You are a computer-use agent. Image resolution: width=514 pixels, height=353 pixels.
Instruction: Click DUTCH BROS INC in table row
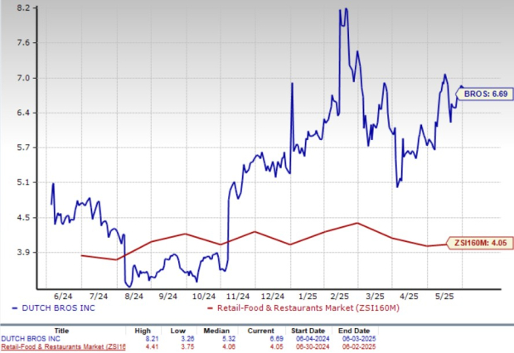coord(31,339)
